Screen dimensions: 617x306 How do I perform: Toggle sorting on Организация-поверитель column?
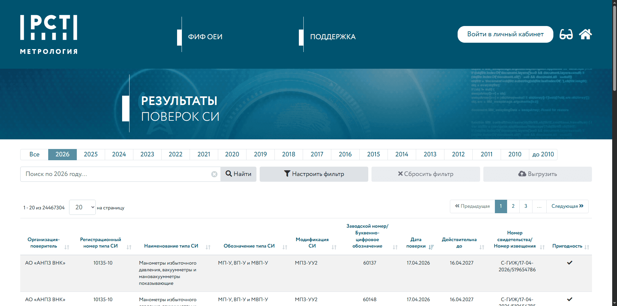click(67, 247)
